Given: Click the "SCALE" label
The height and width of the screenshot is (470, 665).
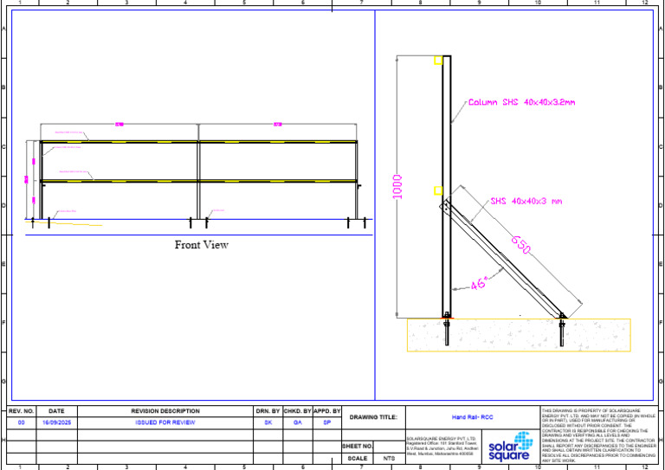Looking at the screenshot, I should 358,459.
